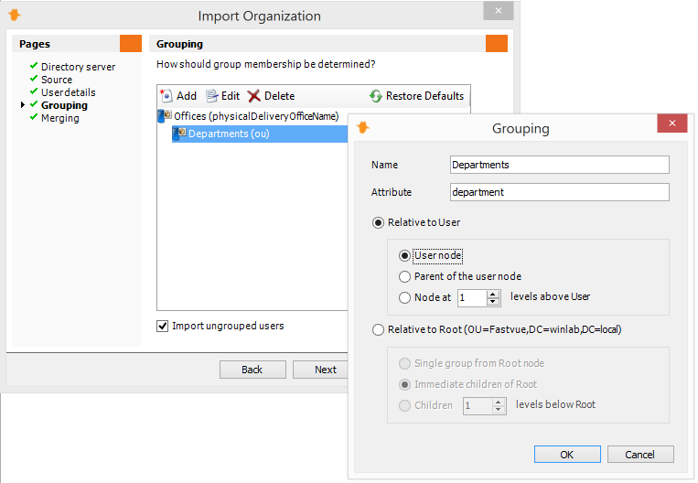Click the Grouping dialog app icon
This screenshot has width=698, height=483.
tap(363, 127)
